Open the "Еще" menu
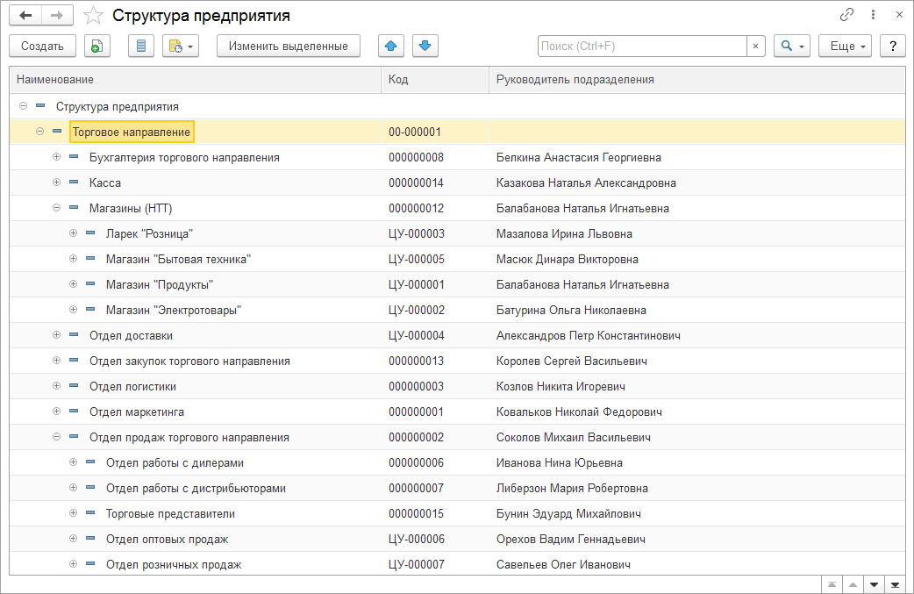914x594 pixels. pyautogui.click(x=844, y=47)
